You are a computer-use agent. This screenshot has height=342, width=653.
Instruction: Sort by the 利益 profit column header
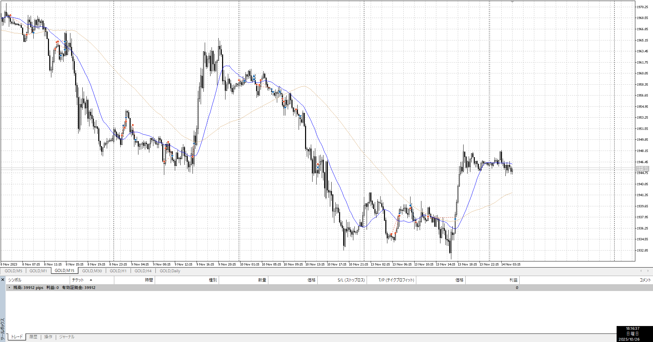click(x=513, y=280)
